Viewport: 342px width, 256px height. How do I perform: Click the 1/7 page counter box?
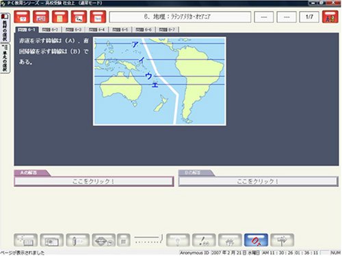tap(309, 17)
